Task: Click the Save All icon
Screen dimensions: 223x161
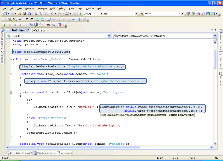Action: (x=30, y=14)
